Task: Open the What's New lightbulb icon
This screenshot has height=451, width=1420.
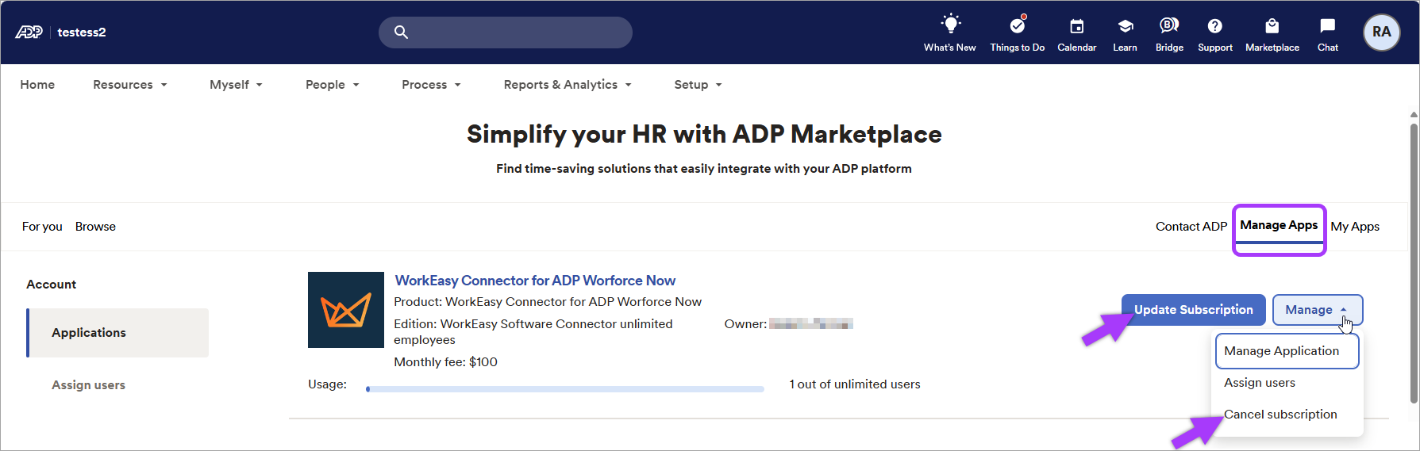Action: tap(950, 24)
